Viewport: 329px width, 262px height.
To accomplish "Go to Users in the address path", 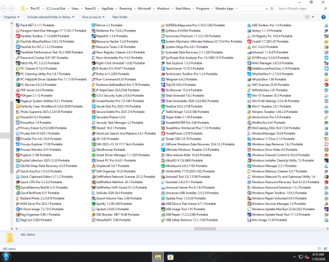I will [x=75, y=9].
